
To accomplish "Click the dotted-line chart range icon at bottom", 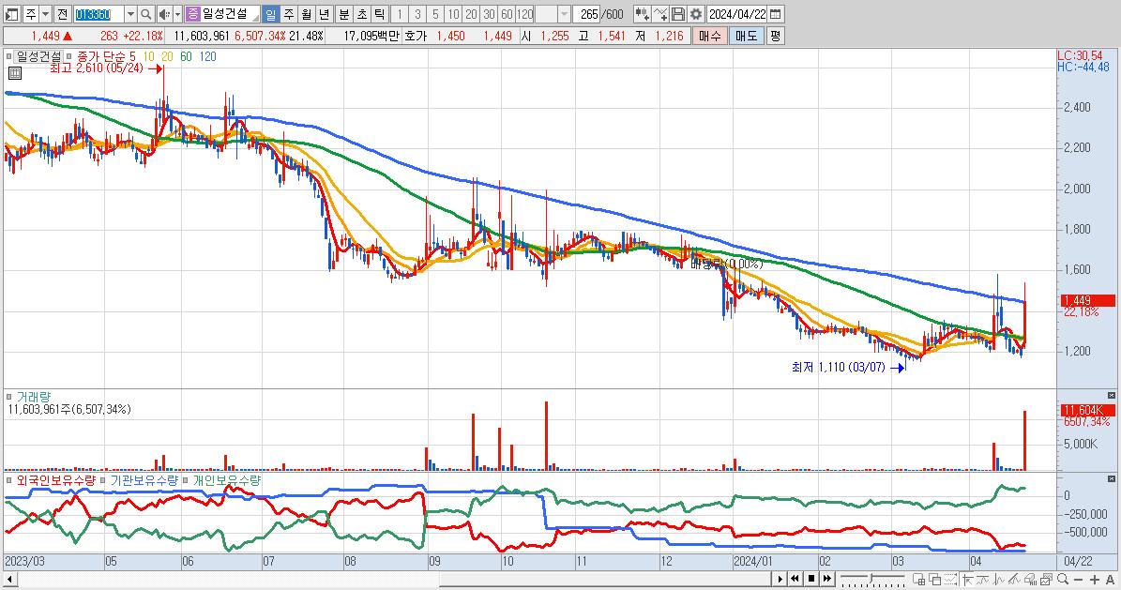I will (x=951, y=579).
